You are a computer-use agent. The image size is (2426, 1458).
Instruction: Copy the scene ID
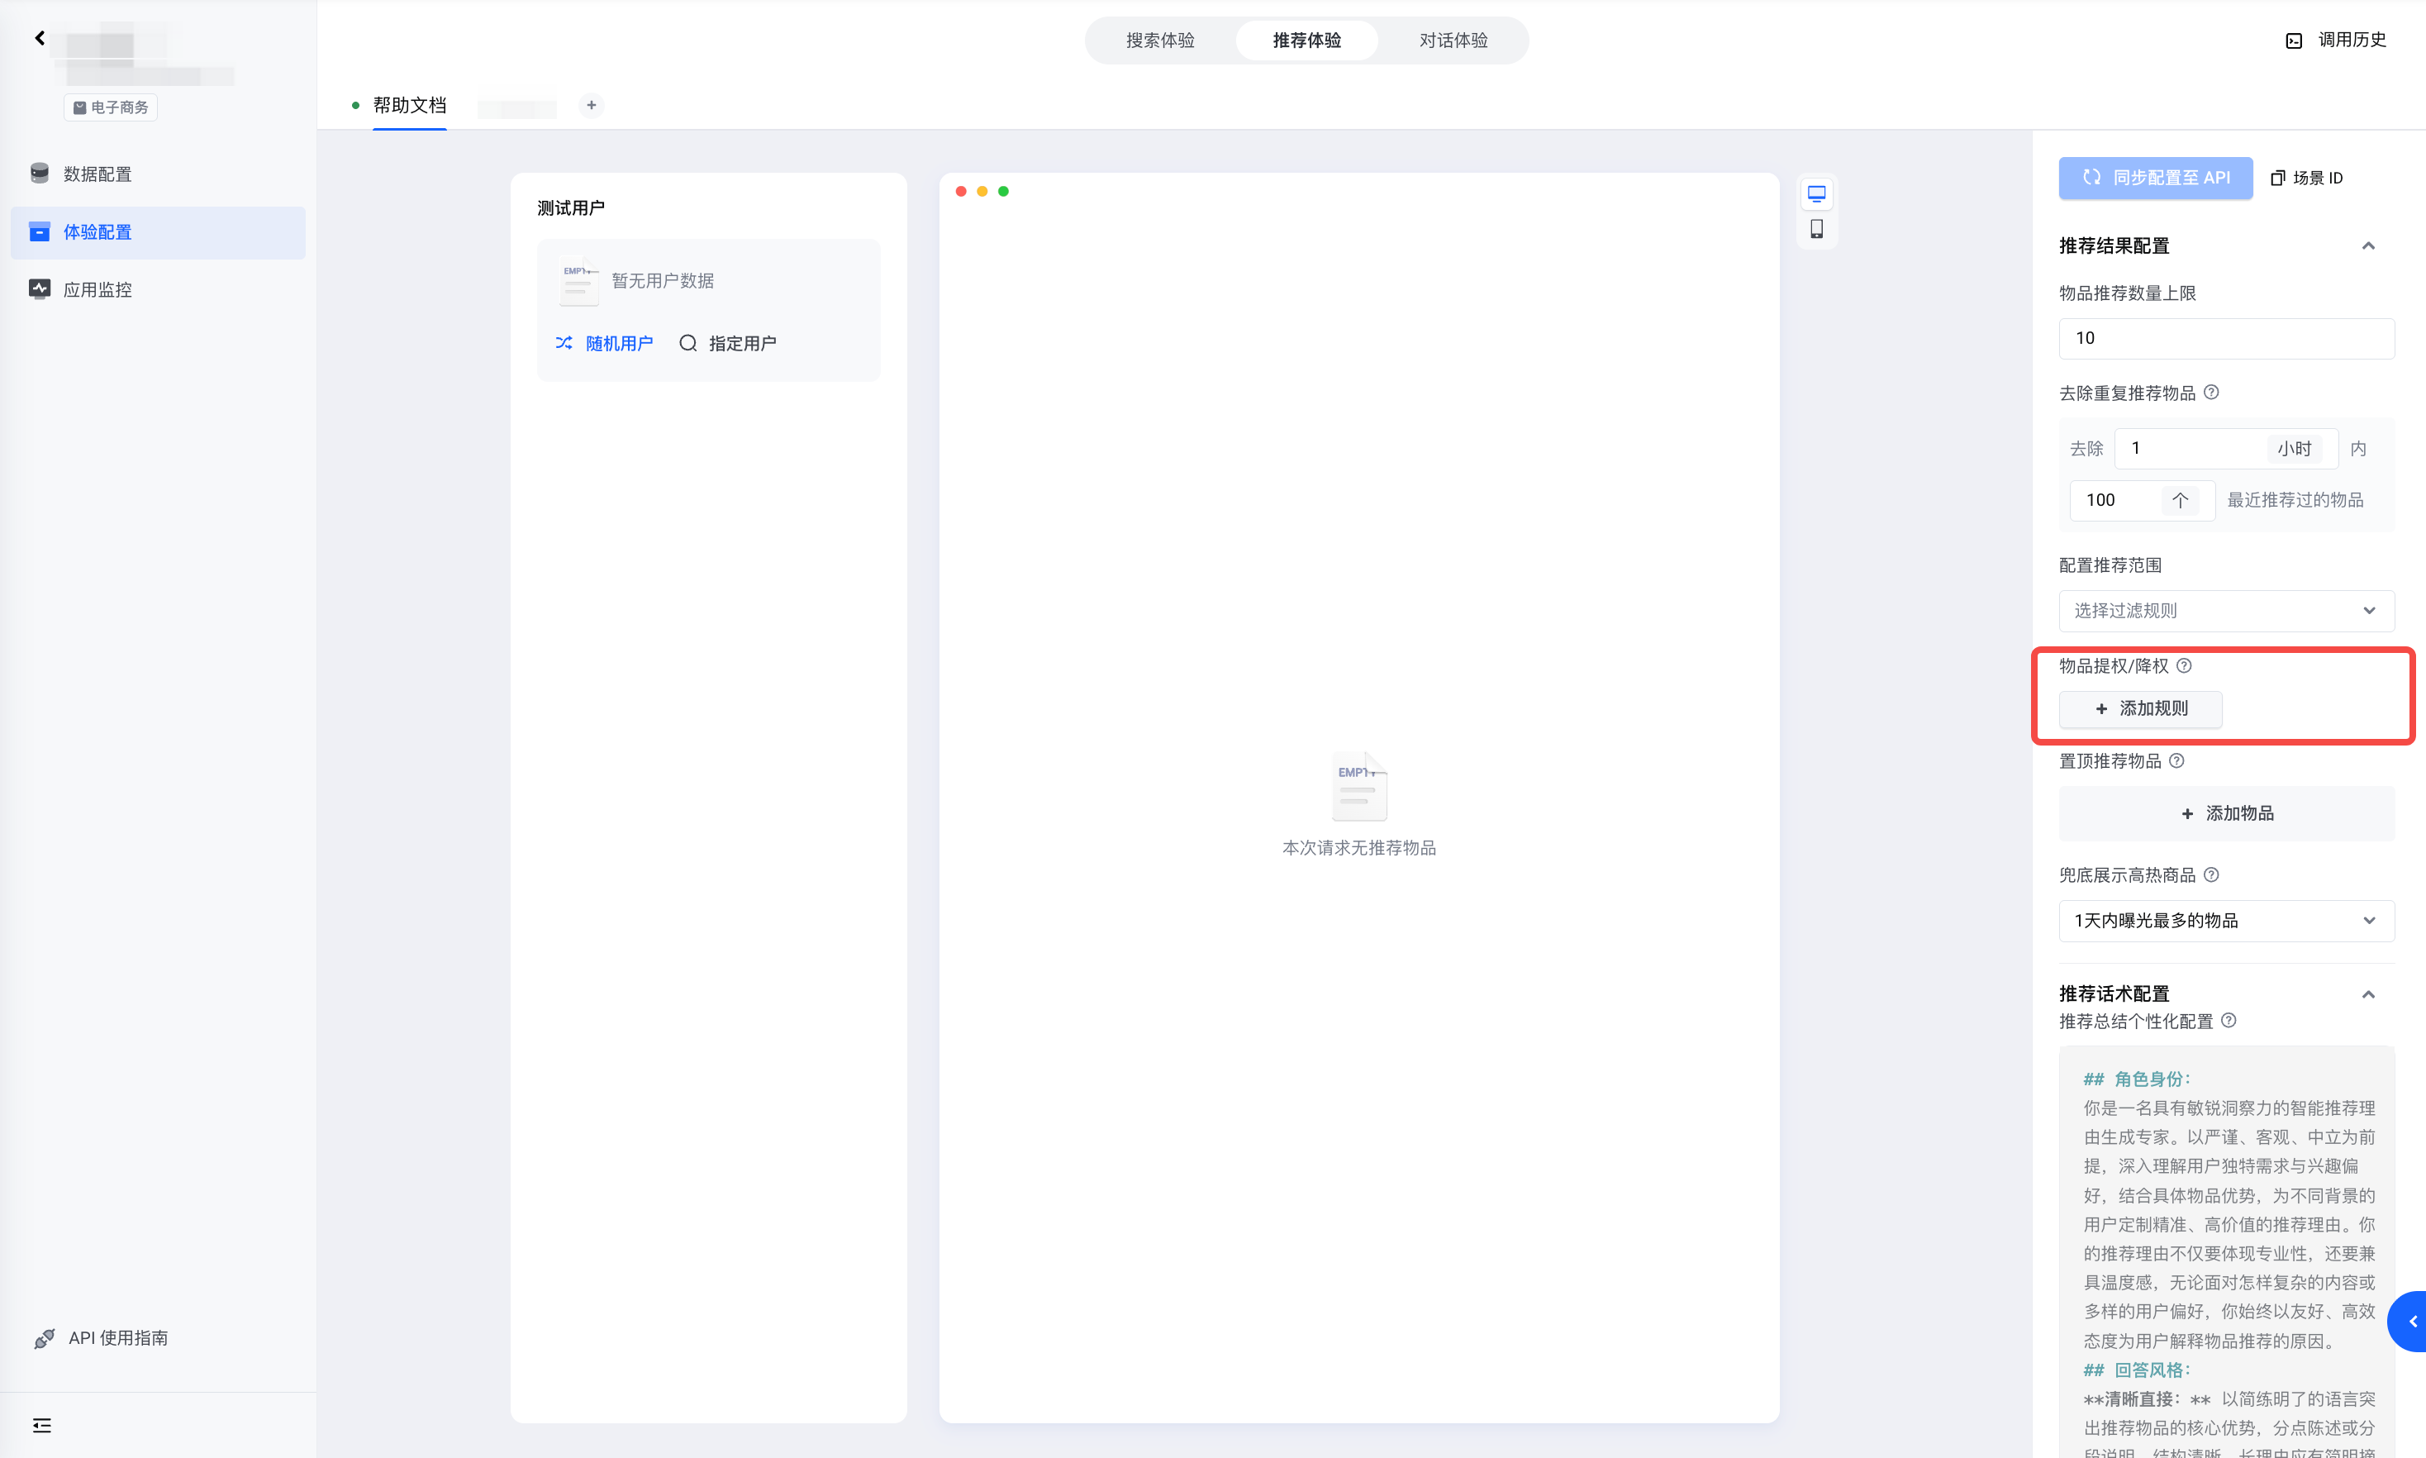(x=2306, y=178)
